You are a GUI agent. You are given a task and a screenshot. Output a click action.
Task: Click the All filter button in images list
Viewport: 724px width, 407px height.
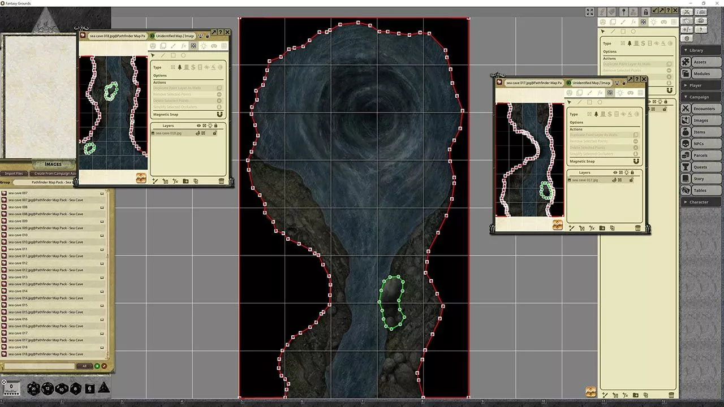coord(85,366)
